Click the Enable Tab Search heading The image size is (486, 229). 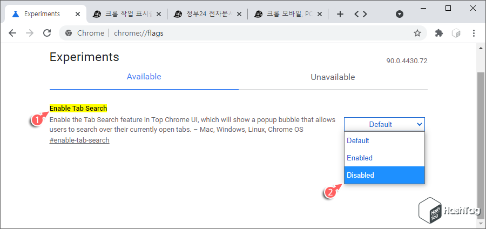pyautogui.click(x=78, y=109)
